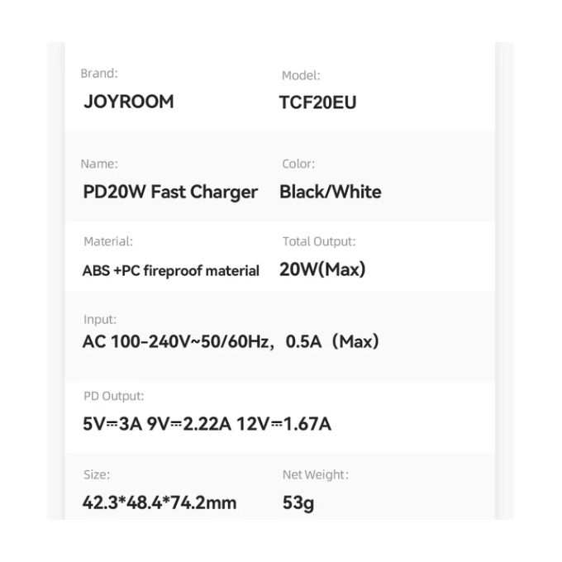This screenshot has width=562, height=562.
Task: Click the Size: label
Action: [97, 475]
